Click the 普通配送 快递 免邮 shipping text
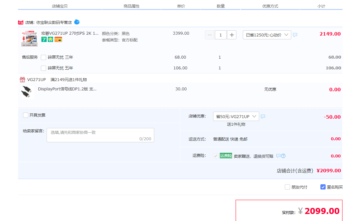This screenshot has width=351, height=221. (230, 139)
